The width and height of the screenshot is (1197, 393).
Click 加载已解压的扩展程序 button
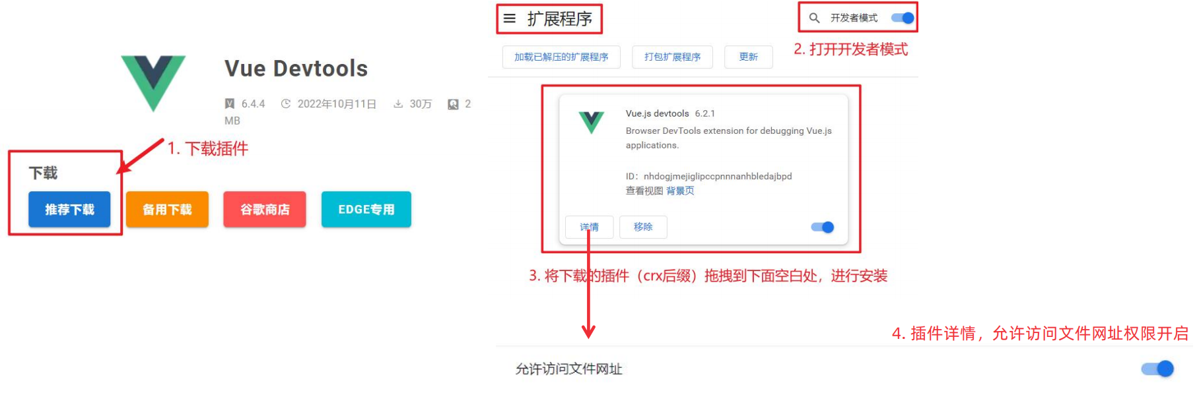561,57
